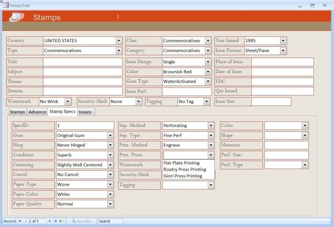The image size is (334, 227).
Task: Open the Condition Superb dropdown
Action: (x=110, y=155)
